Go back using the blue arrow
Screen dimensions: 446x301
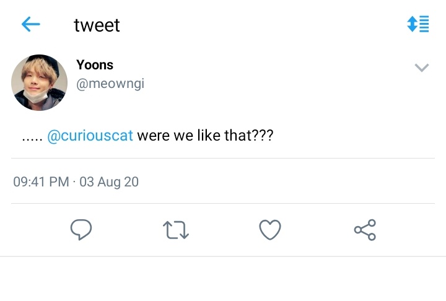pyautogui.click(x=31, y=24)
